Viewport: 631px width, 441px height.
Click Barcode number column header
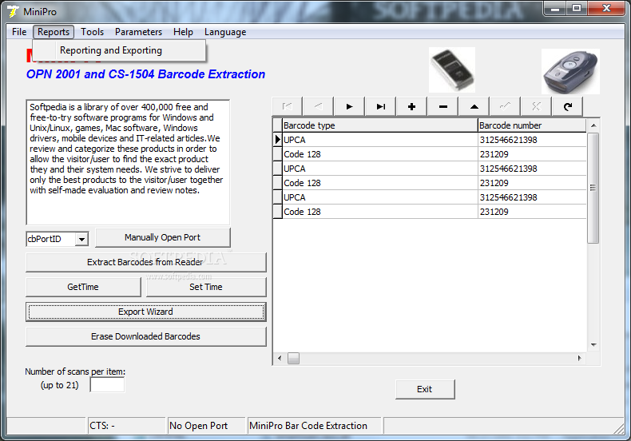[532, 125]
